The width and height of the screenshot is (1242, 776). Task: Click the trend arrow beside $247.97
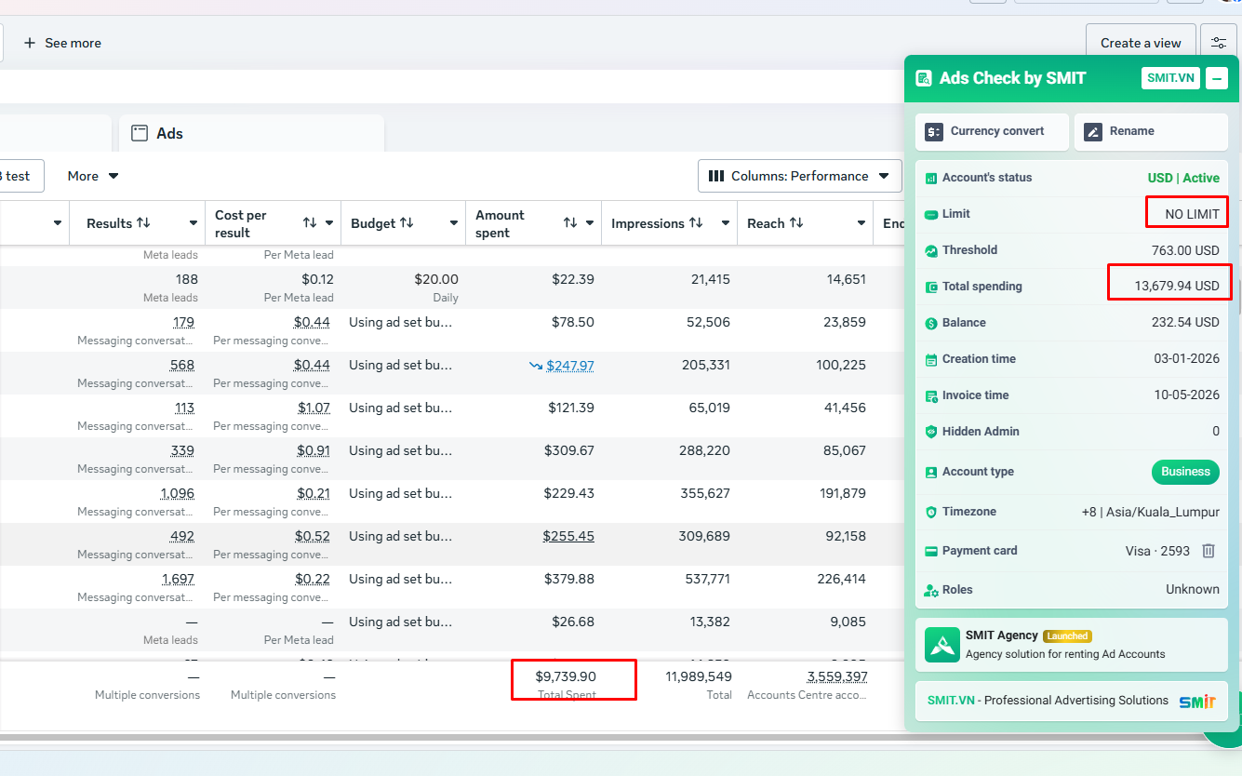pyautogui.click(x=536, y=366)
